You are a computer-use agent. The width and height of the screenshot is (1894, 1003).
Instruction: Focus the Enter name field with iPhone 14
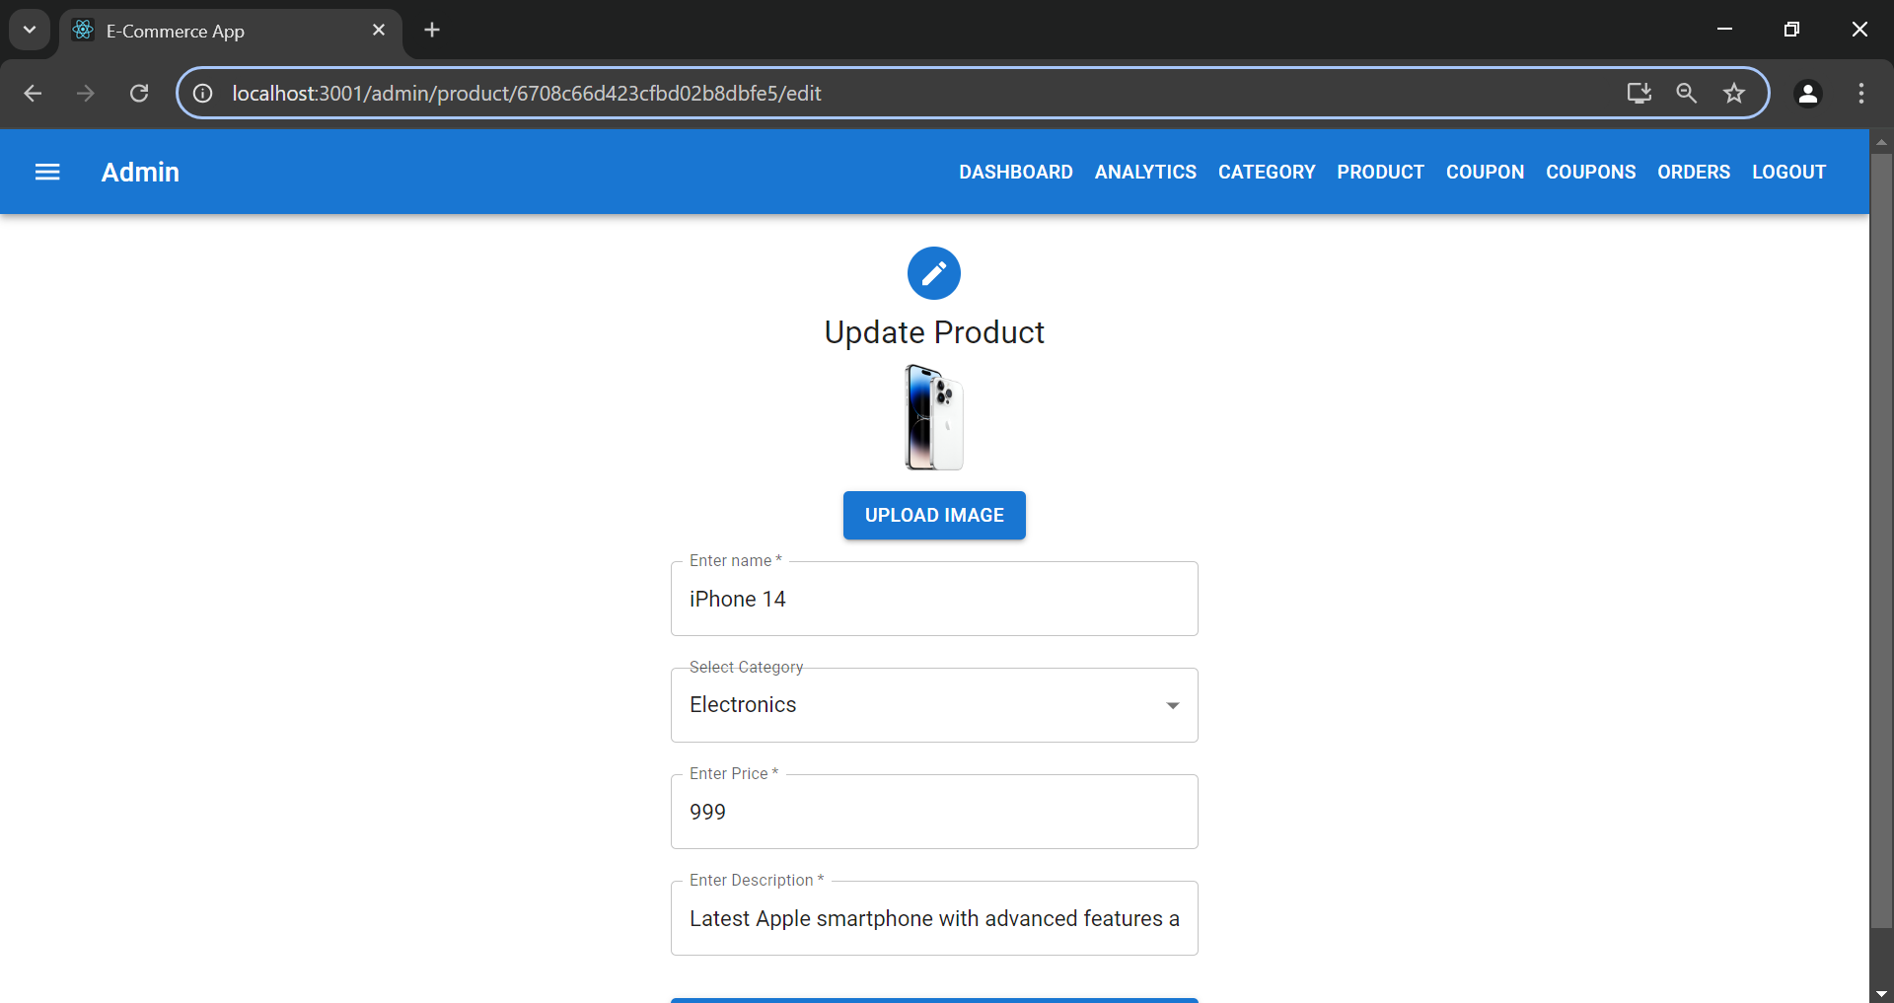coord(934,599)
